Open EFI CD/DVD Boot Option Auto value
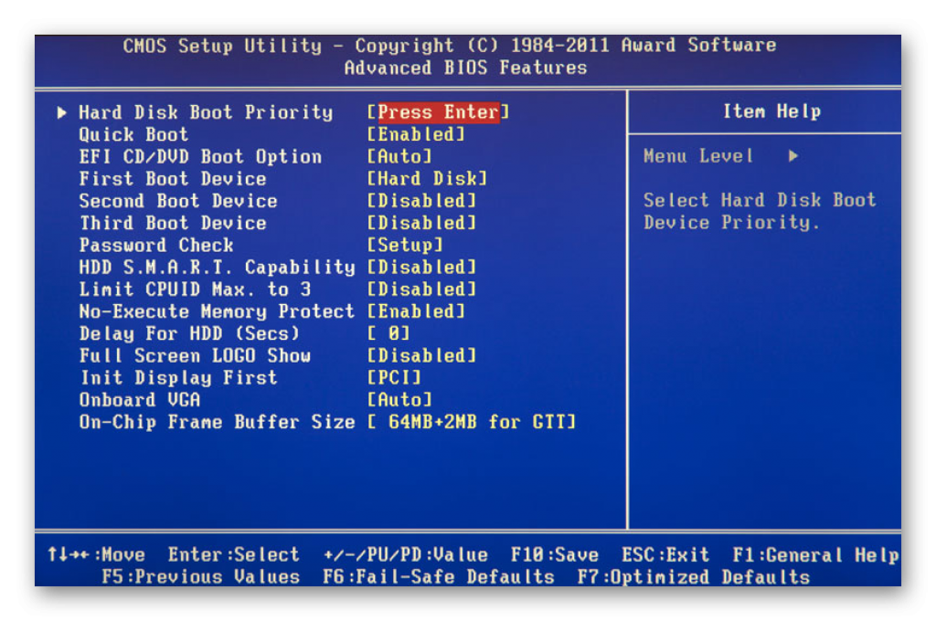This screenshot has height=621, width=936. point(399,157)
